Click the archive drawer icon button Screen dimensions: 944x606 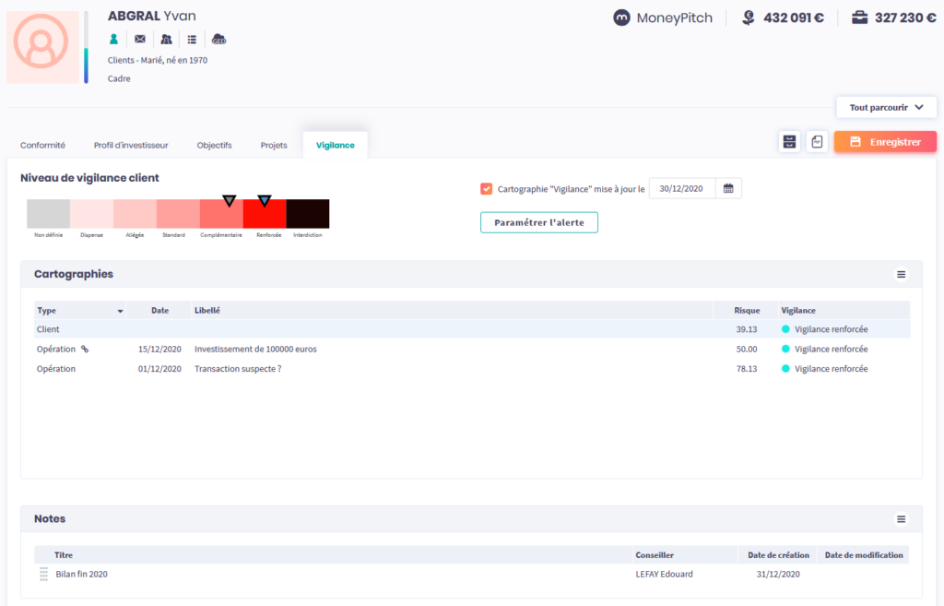coord(789,142)
